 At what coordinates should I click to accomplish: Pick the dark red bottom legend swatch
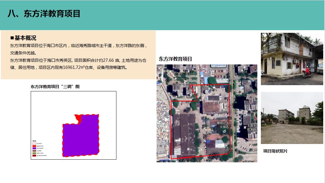(34, 155)
